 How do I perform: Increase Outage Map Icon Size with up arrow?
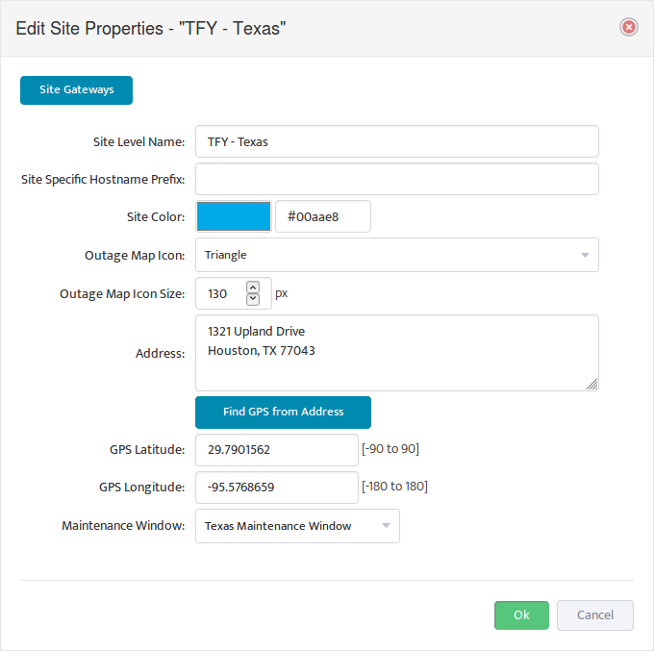click(x=253, y=288)
